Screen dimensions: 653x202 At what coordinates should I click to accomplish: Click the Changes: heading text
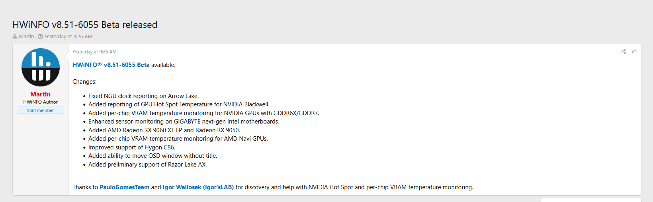pyautogui.click(x=84, y=82)
